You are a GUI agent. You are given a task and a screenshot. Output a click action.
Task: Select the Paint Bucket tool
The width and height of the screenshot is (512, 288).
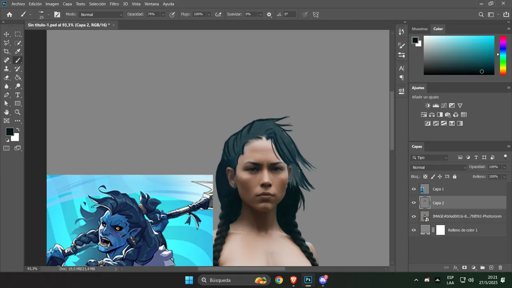click(18, 78)
